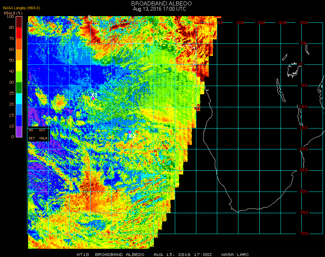Select the dark blue 10-15 color swatch

coord(19,121)
